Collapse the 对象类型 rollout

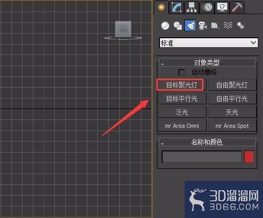(207, 62)
